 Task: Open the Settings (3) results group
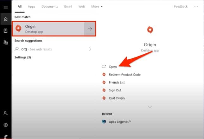coord(22,57)
